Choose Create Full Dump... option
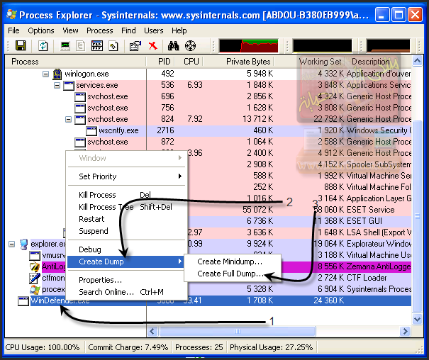 (x=233, y=274)
